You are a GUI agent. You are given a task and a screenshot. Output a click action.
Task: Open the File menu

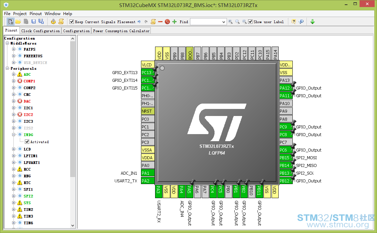tap(7, 14)
